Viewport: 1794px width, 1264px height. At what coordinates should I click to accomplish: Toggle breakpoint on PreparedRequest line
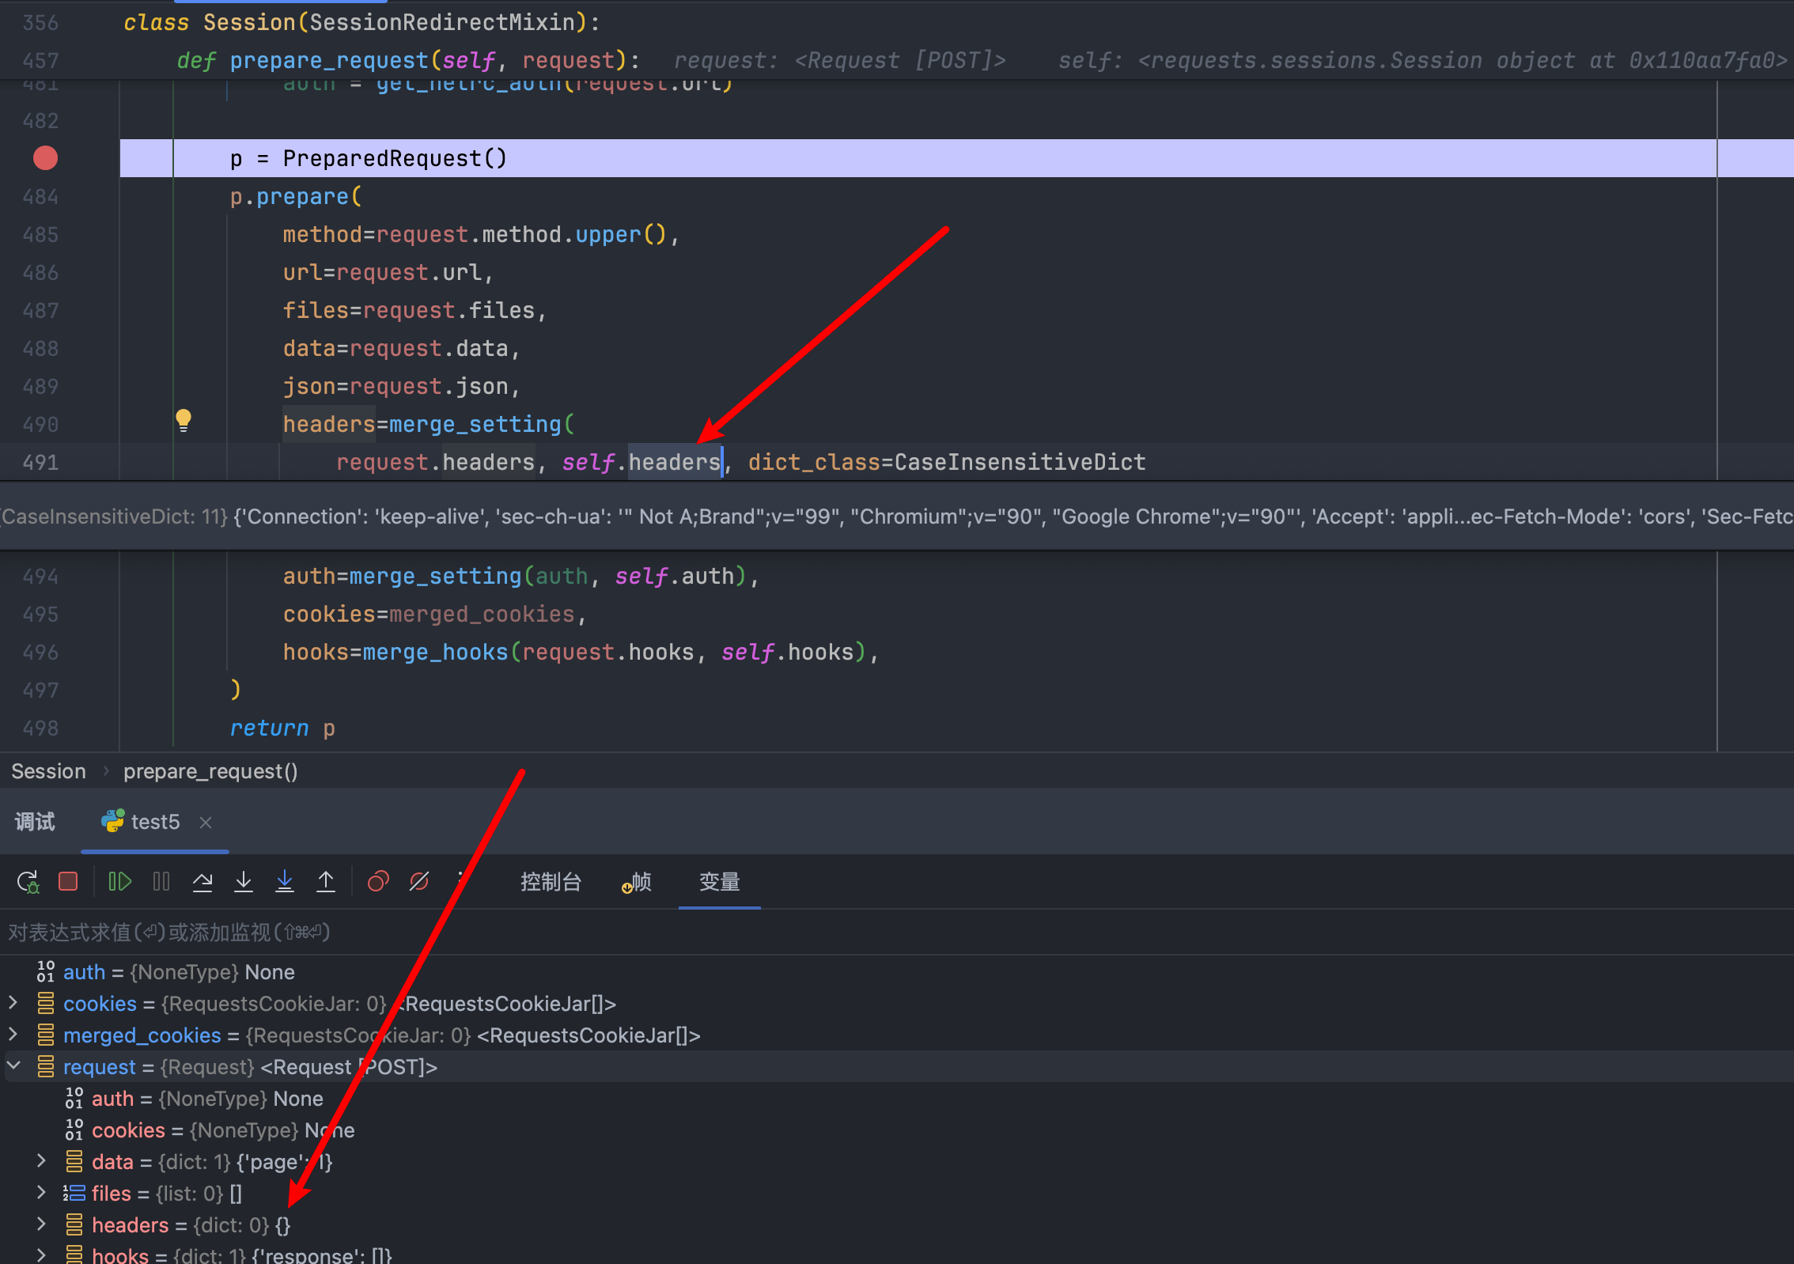[46, 158]
